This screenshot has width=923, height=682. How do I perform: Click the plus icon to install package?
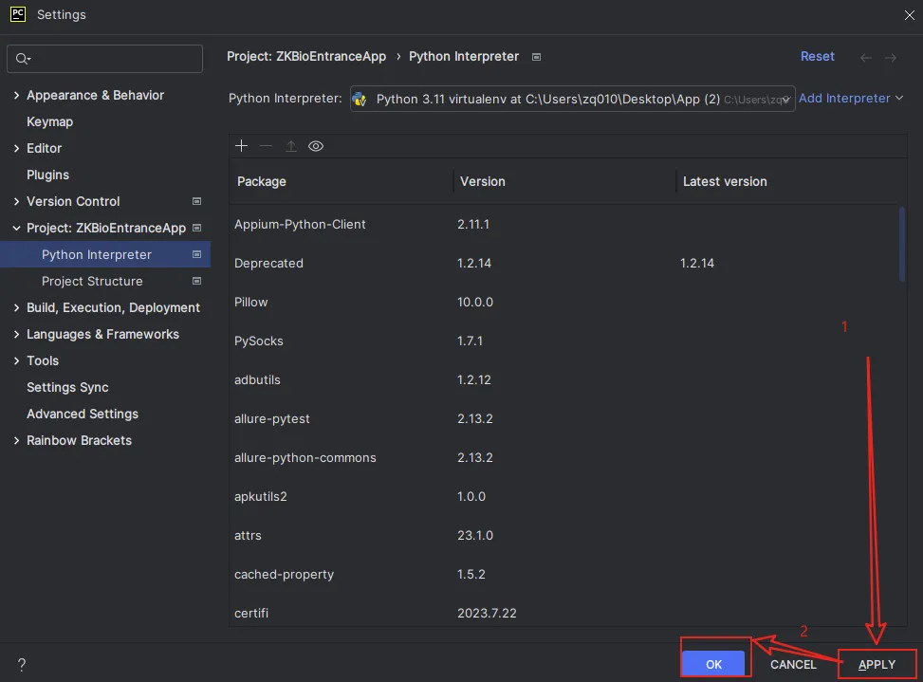(242, 146)
